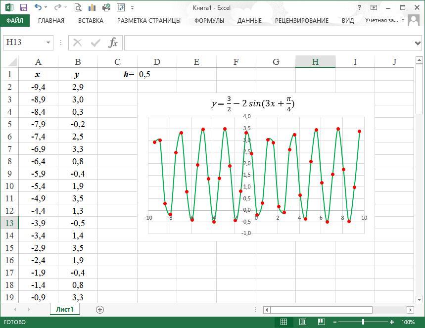Click the Excel logo icon in title bar
This screenshot has height=328, width=425.
9,7
